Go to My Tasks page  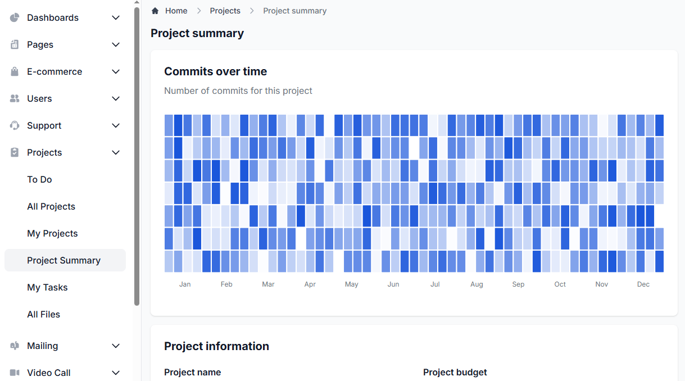coord(47,287)
